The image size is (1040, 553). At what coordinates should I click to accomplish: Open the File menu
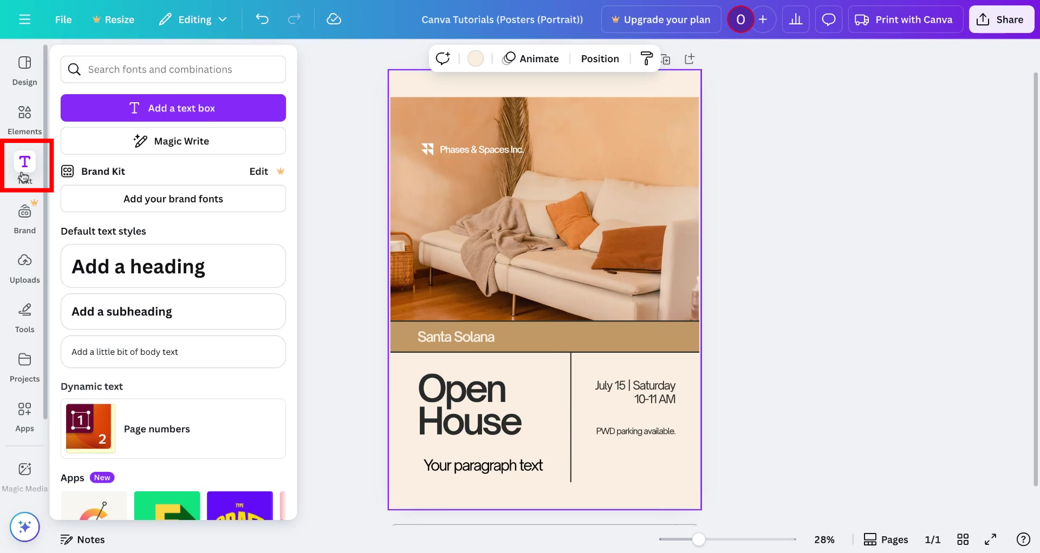pyautogui.click(x=63, y=19)
